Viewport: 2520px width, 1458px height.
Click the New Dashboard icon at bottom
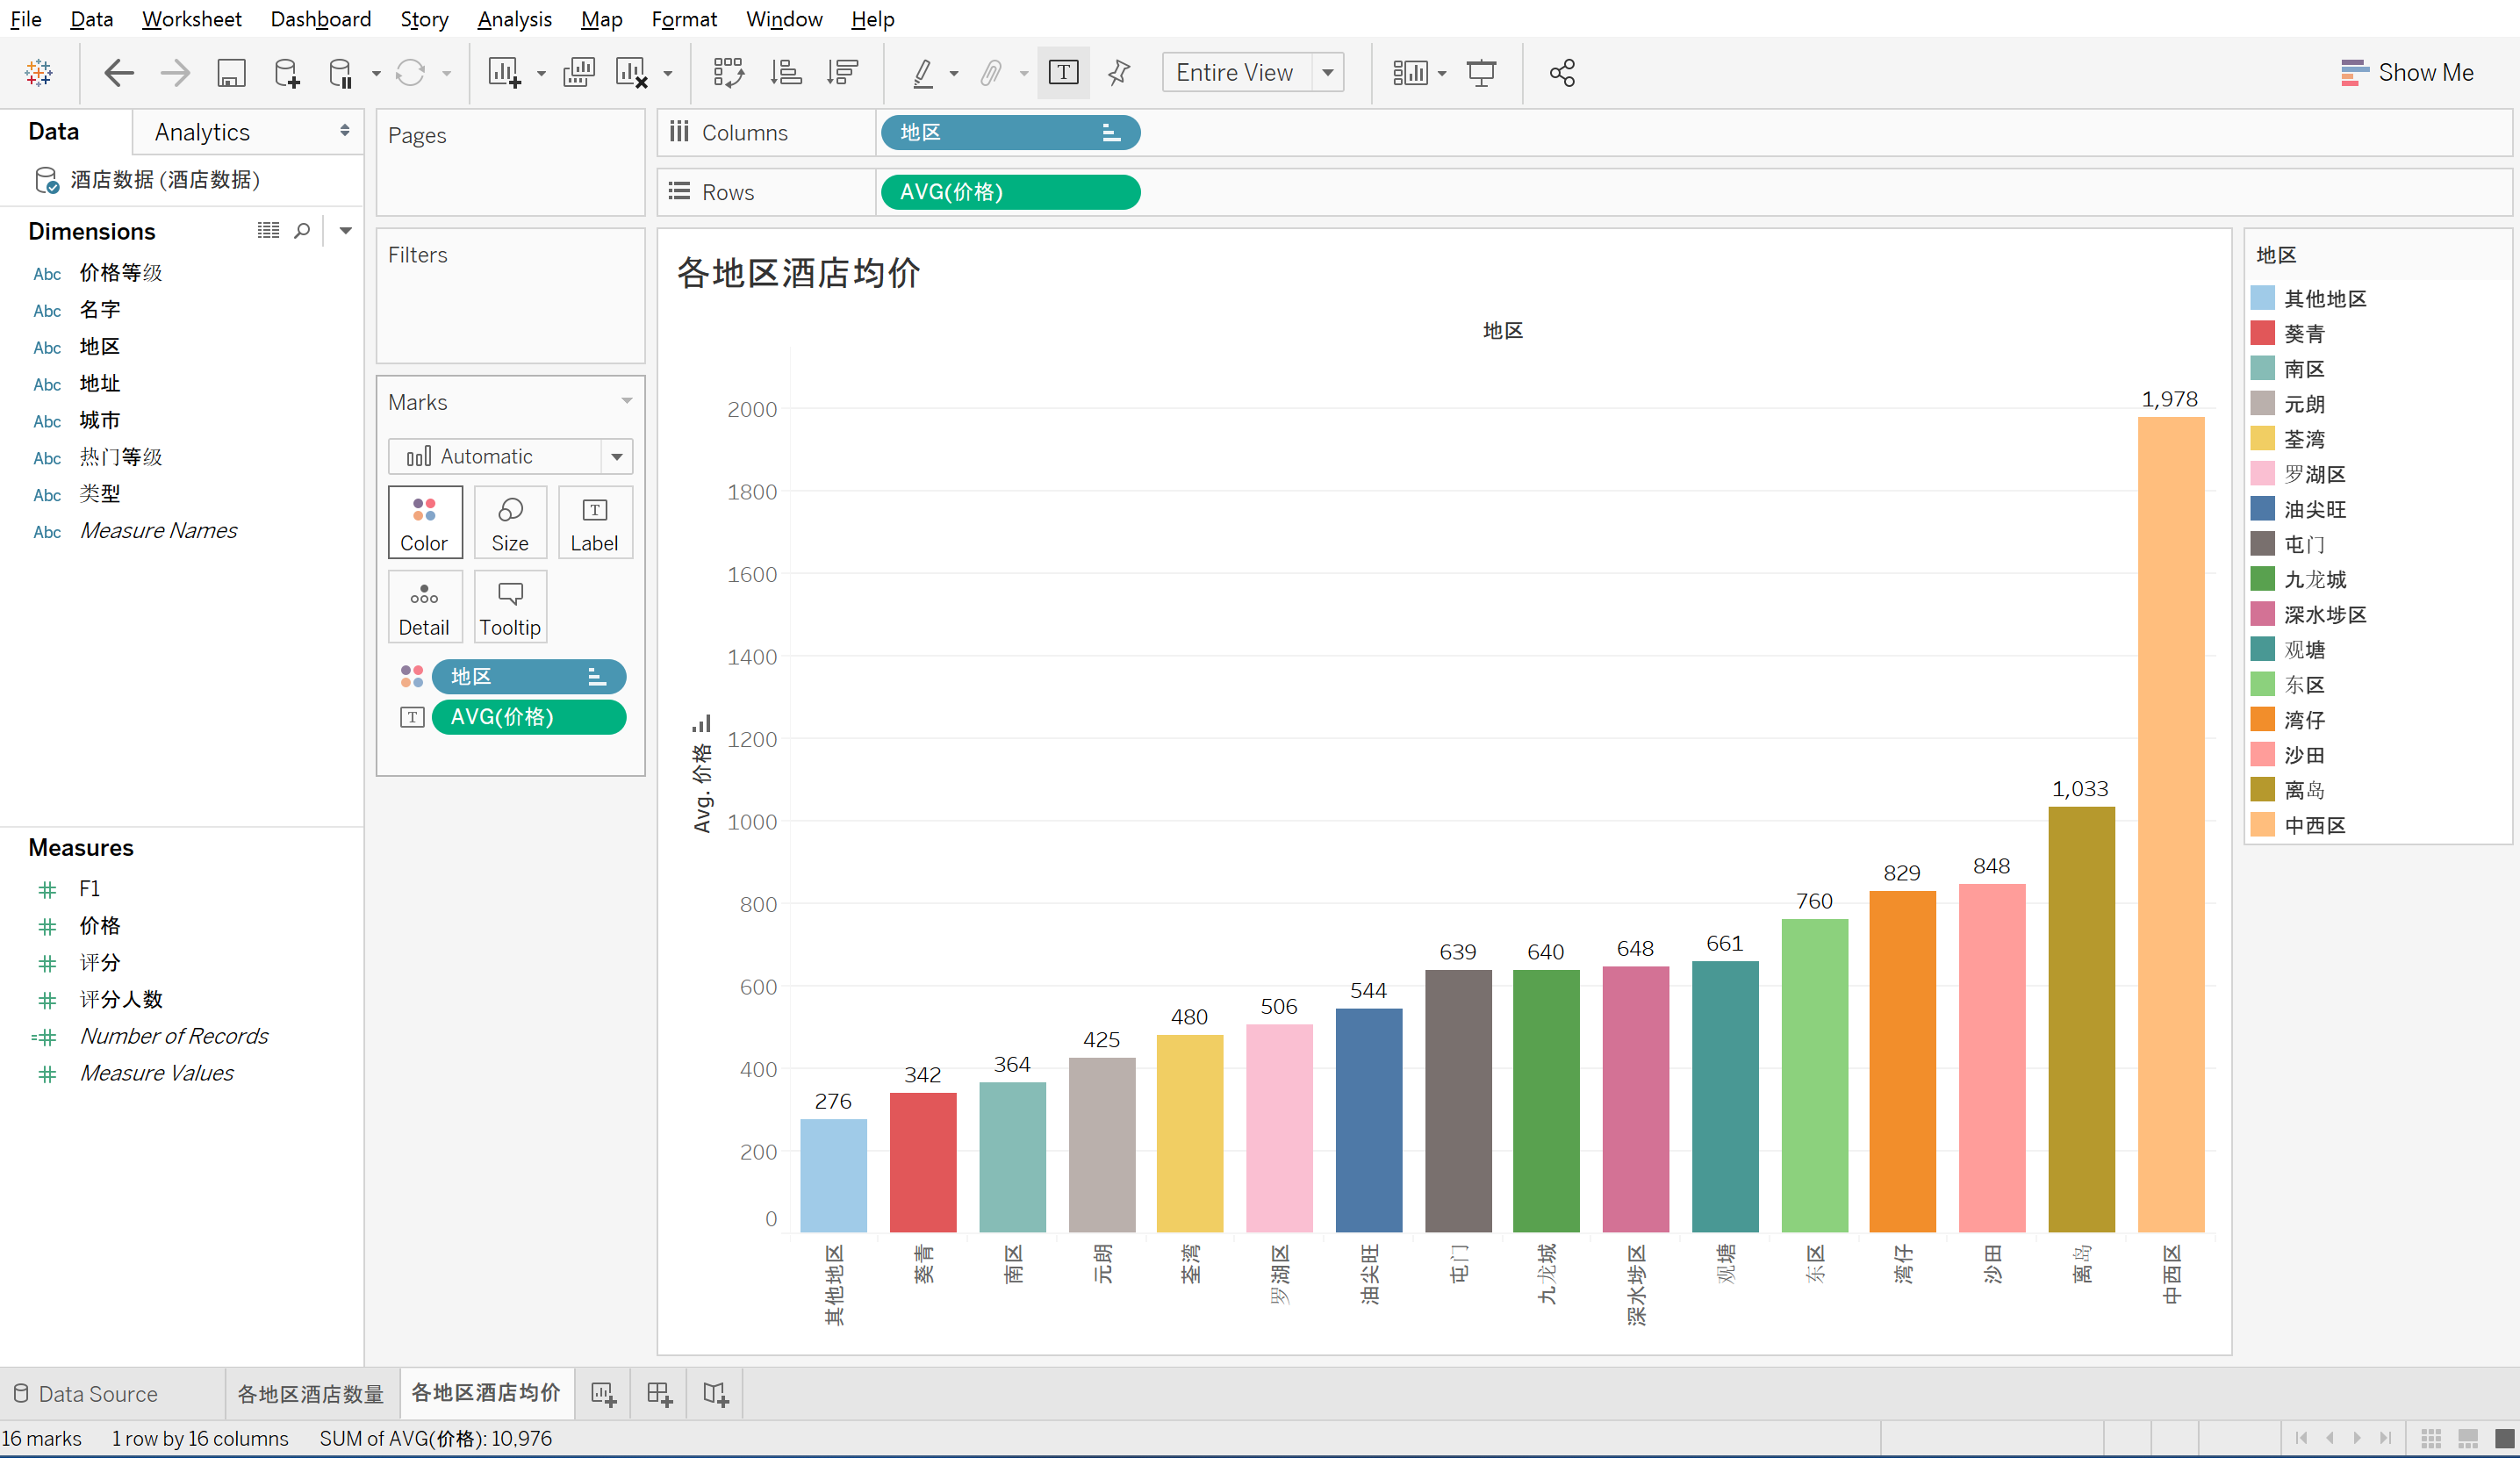pyautogui.click(x=659, y=1394)
